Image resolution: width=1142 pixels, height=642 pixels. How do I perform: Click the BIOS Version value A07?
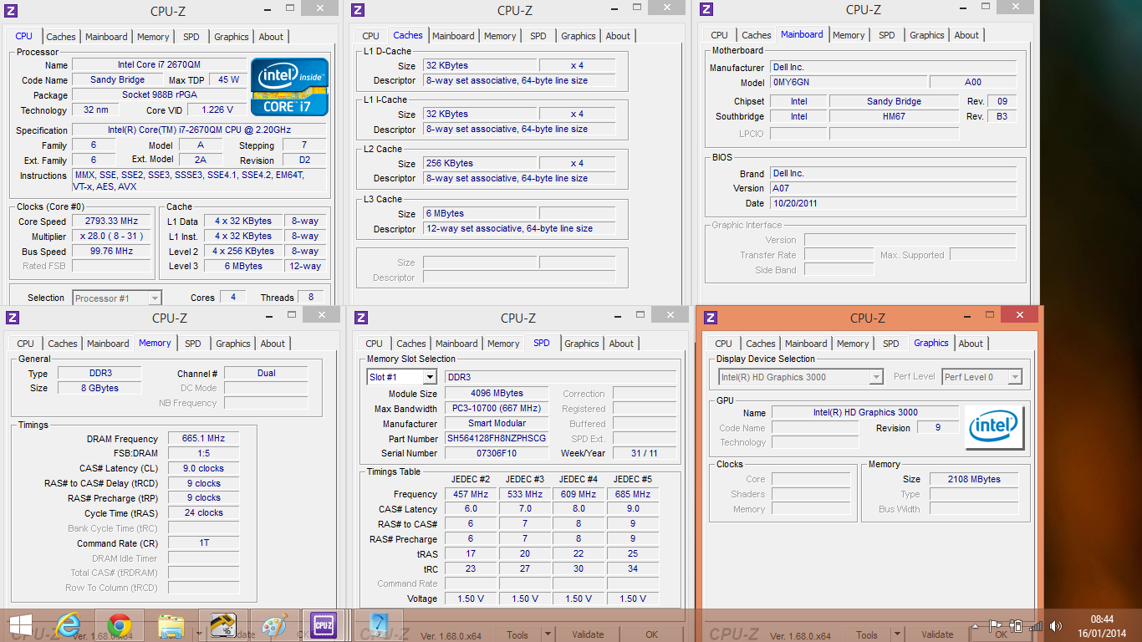click(894, 188)
